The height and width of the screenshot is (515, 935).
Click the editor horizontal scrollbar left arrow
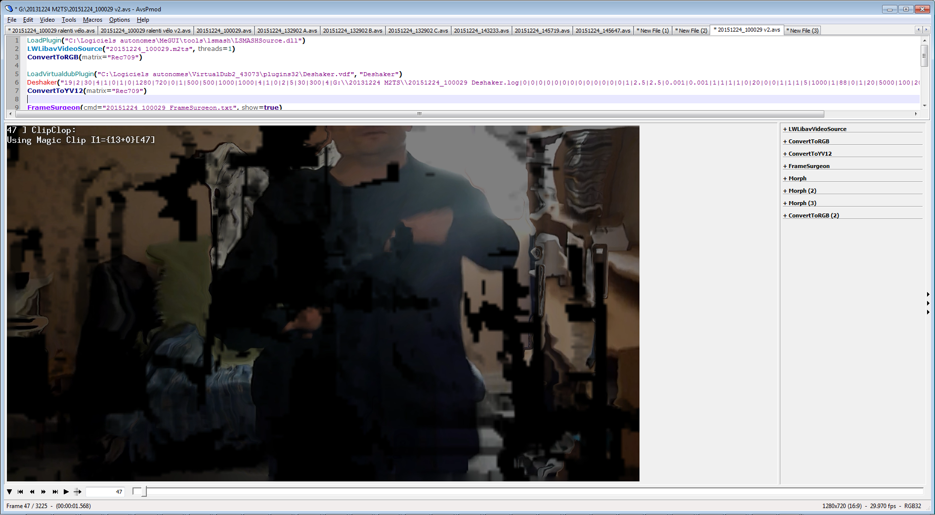[x=10, y=114]
